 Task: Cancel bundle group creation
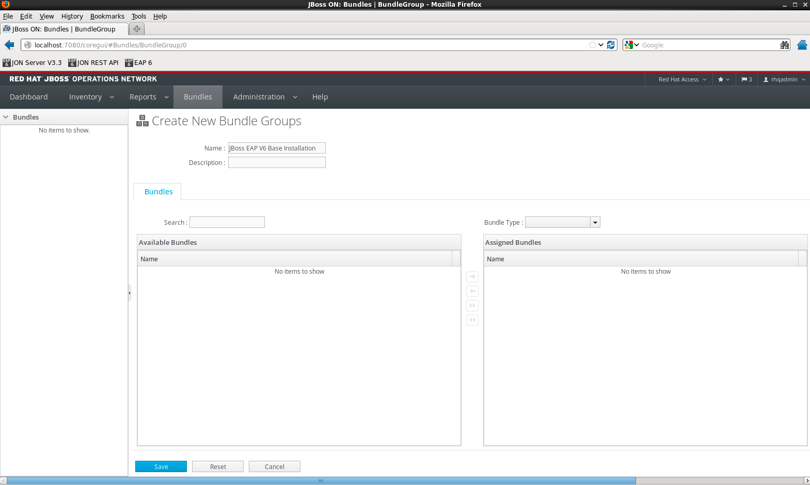[275, 466]
